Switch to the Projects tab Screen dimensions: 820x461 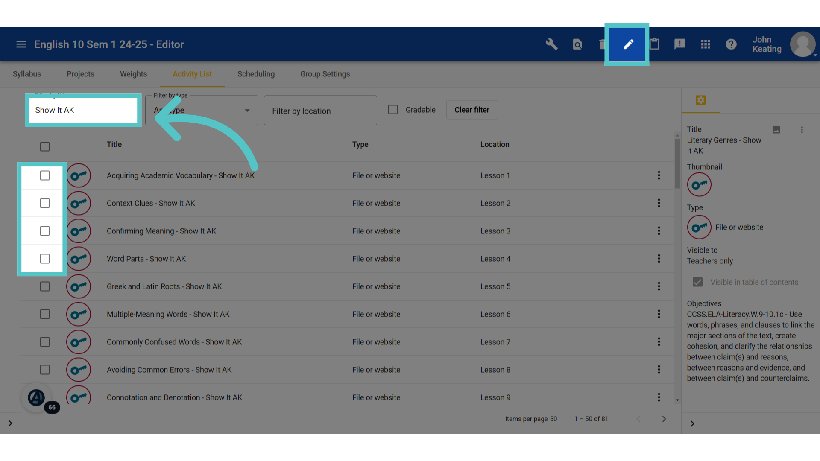point(80,74)
